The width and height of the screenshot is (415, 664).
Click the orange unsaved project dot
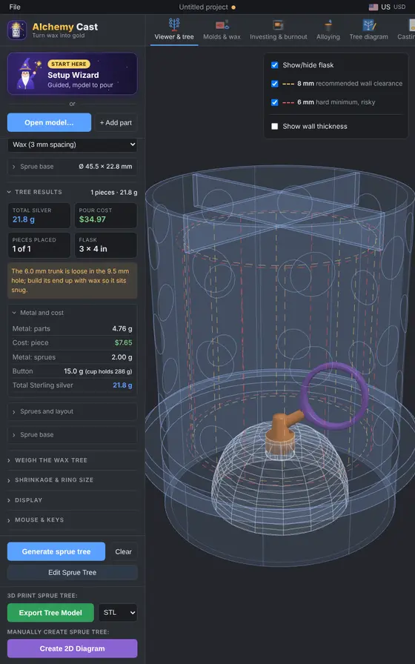pyautogui.click(x=233, y=7)
